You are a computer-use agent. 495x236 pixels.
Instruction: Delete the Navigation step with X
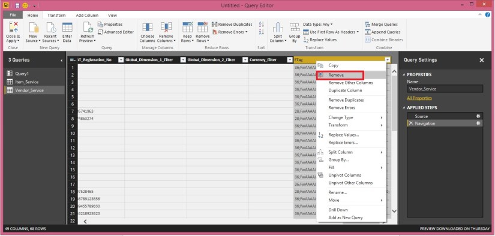pyautogui.click(x=411, y=123)
